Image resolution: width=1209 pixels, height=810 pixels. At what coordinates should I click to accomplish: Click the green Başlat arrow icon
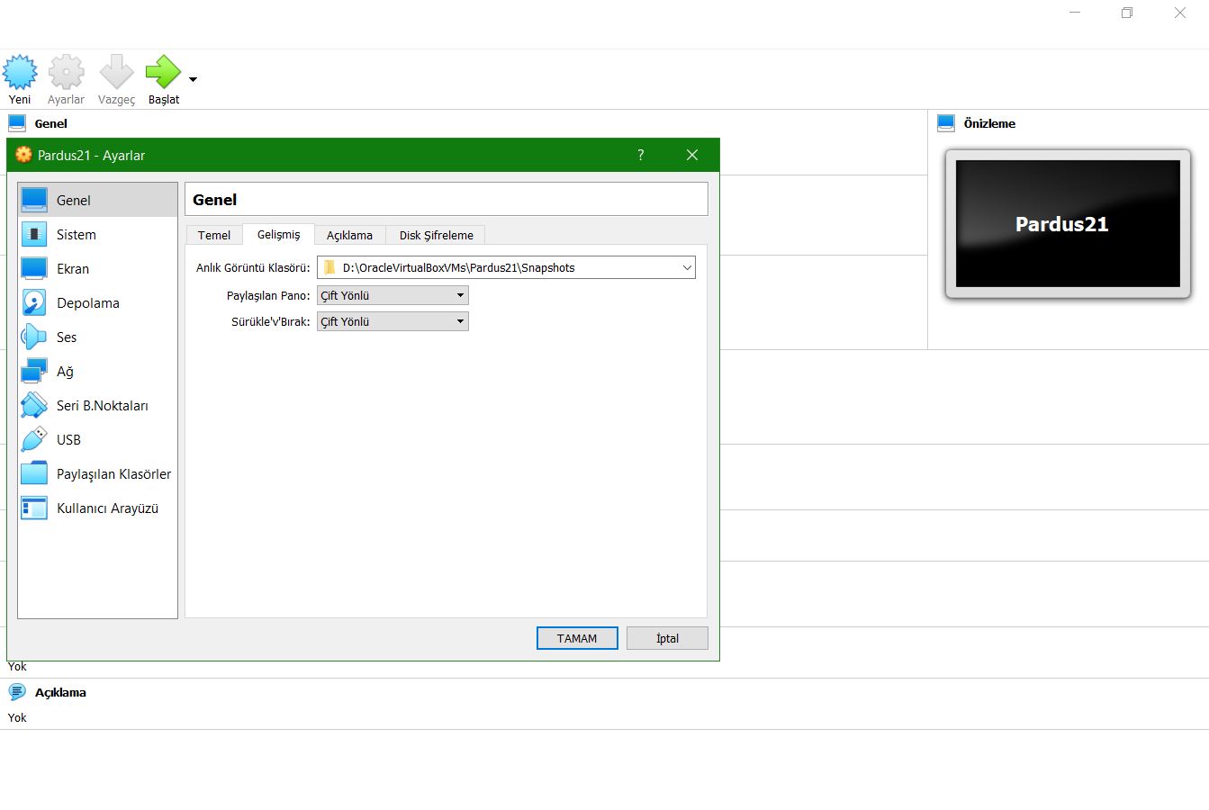coord(163,72)
